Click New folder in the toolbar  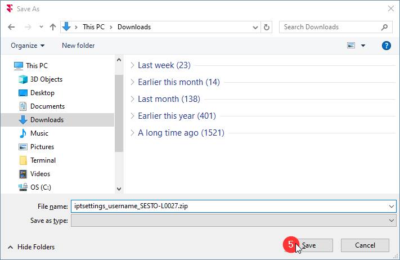click(x=78, y=46)
